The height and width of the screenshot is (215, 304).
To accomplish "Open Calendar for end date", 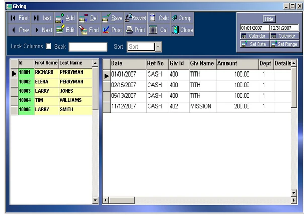I will coord(285,36).
